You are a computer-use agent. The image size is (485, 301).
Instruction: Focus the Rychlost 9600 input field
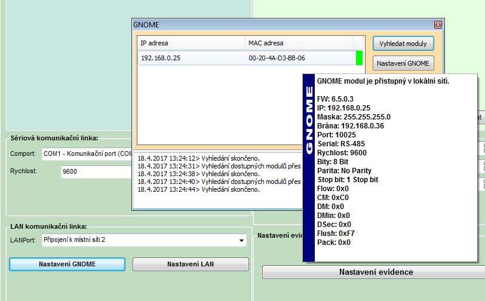(x=97, y=171)
